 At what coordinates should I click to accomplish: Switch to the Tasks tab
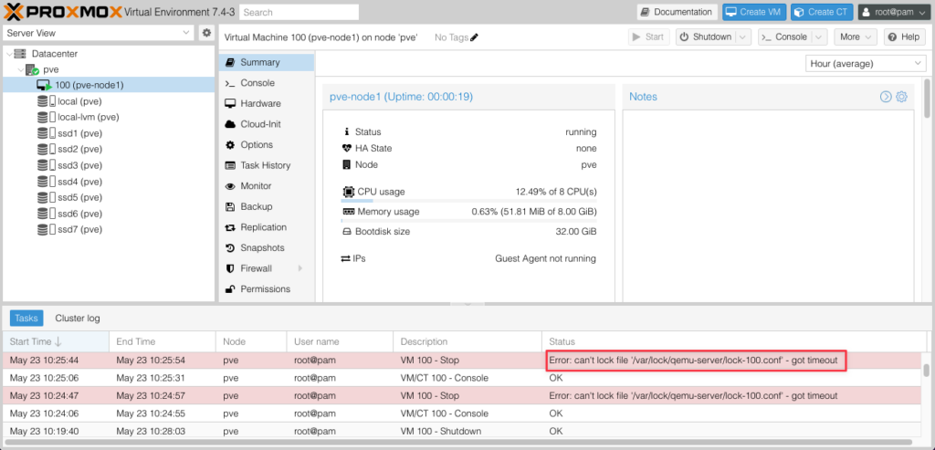(26, 319)
